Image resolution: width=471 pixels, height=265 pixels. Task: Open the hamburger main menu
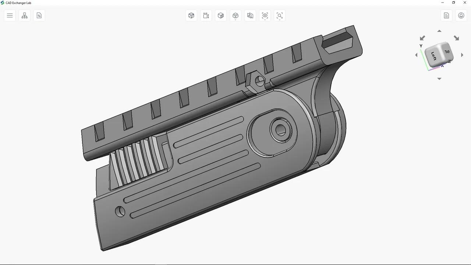[x=10, y=15]
